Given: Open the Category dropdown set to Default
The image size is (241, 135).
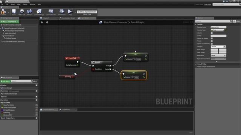Looking at the screenshot, I should point(218,46).
